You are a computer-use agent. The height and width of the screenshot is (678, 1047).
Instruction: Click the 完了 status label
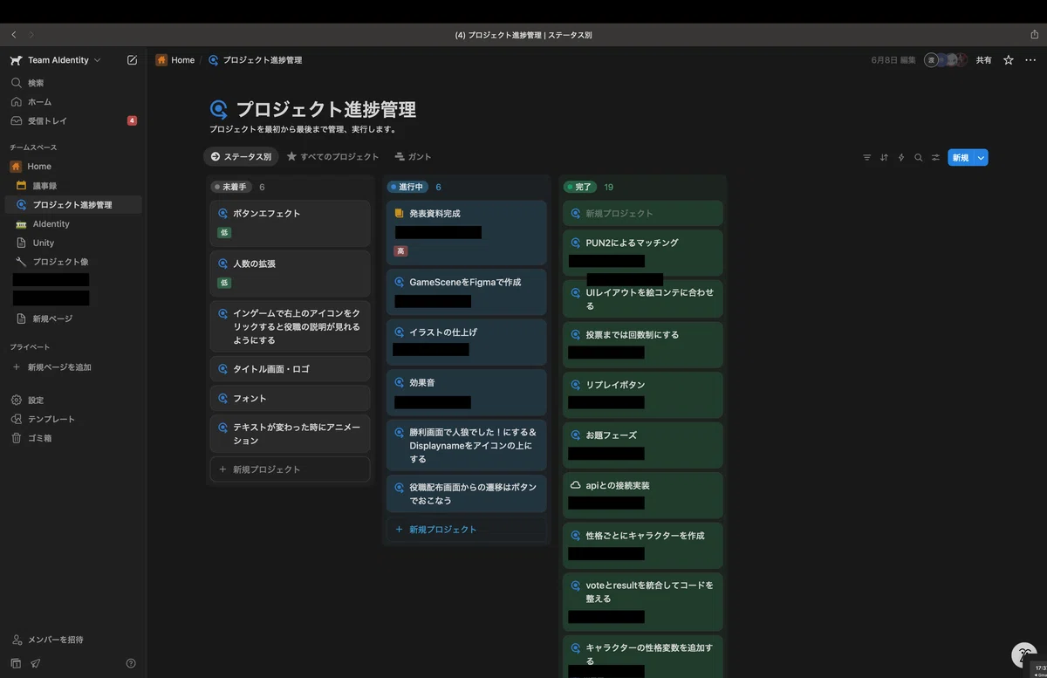point(580,187)
